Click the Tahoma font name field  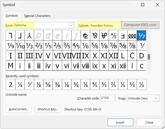(41, 25)
